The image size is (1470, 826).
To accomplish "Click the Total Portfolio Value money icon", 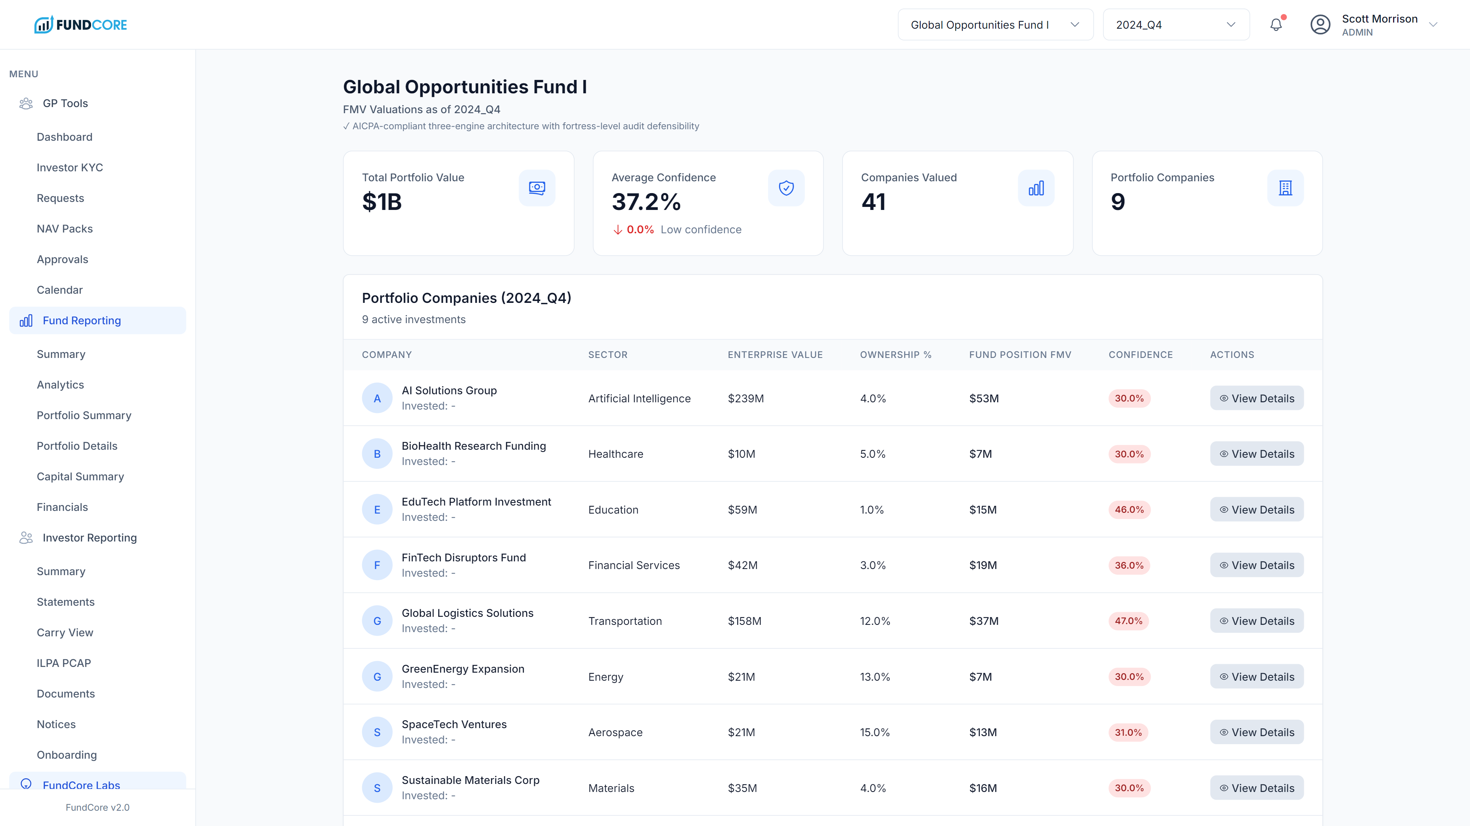I will [536, 187].
